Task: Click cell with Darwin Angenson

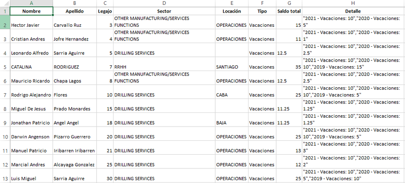Action: tap(32, 133)
